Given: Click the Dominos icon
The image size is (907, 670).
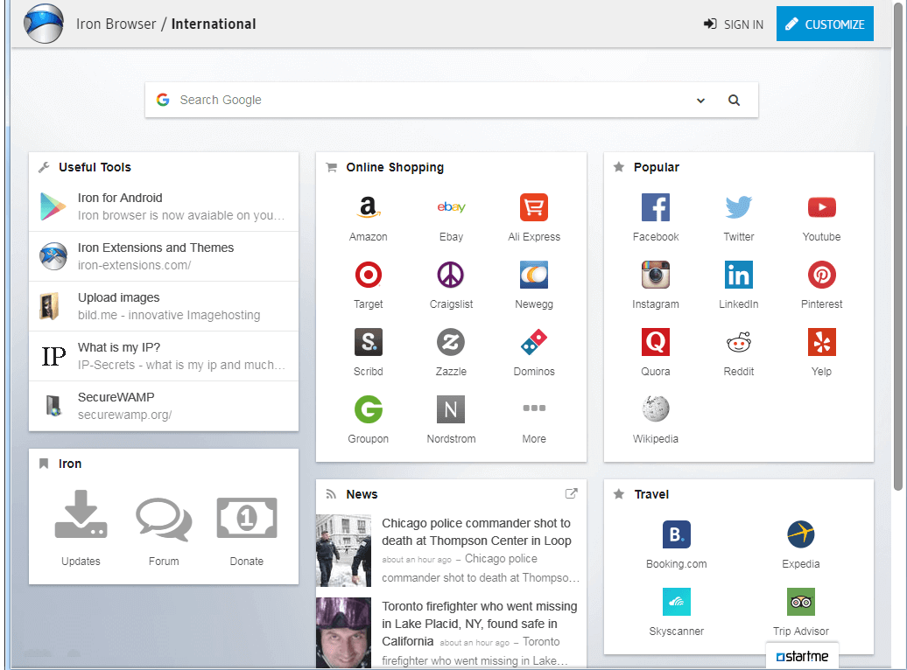Looking at the screenshot, I should [x=534, y=342].
